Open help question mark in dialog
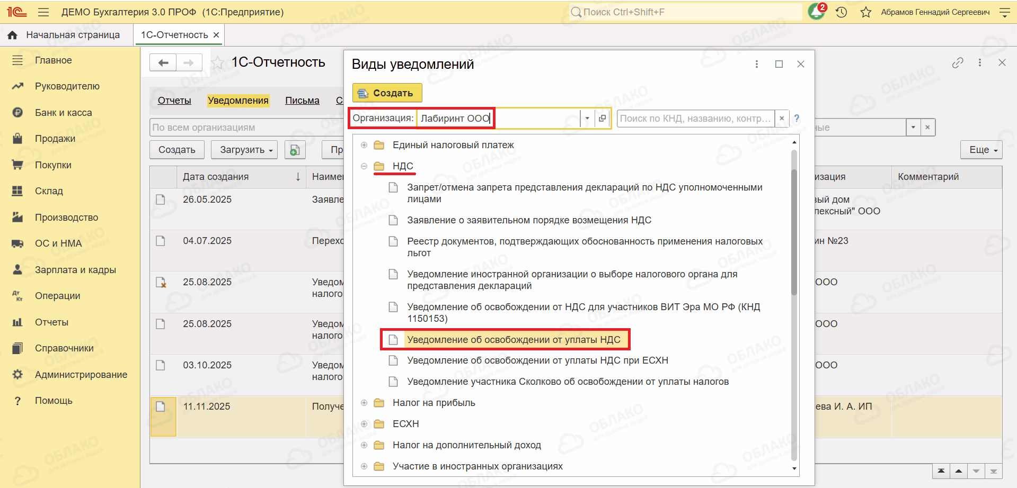Viewport: 1017px width, 488px height. (x=797, y=119)
